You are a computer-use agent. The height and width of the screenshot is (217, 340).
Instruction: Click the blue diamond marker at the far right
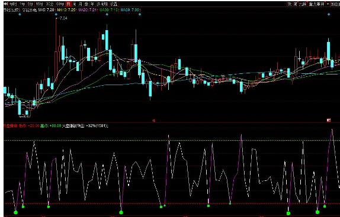point(329,15)
